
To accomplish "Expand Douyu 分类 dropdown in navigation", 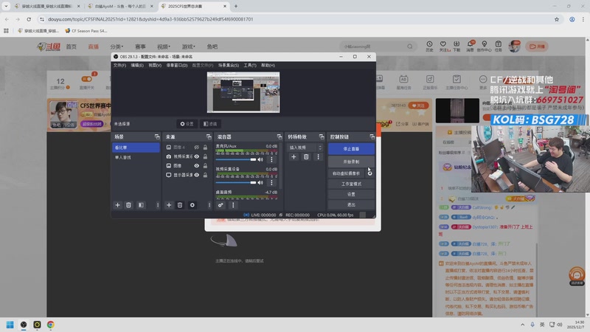I will 117,46.
